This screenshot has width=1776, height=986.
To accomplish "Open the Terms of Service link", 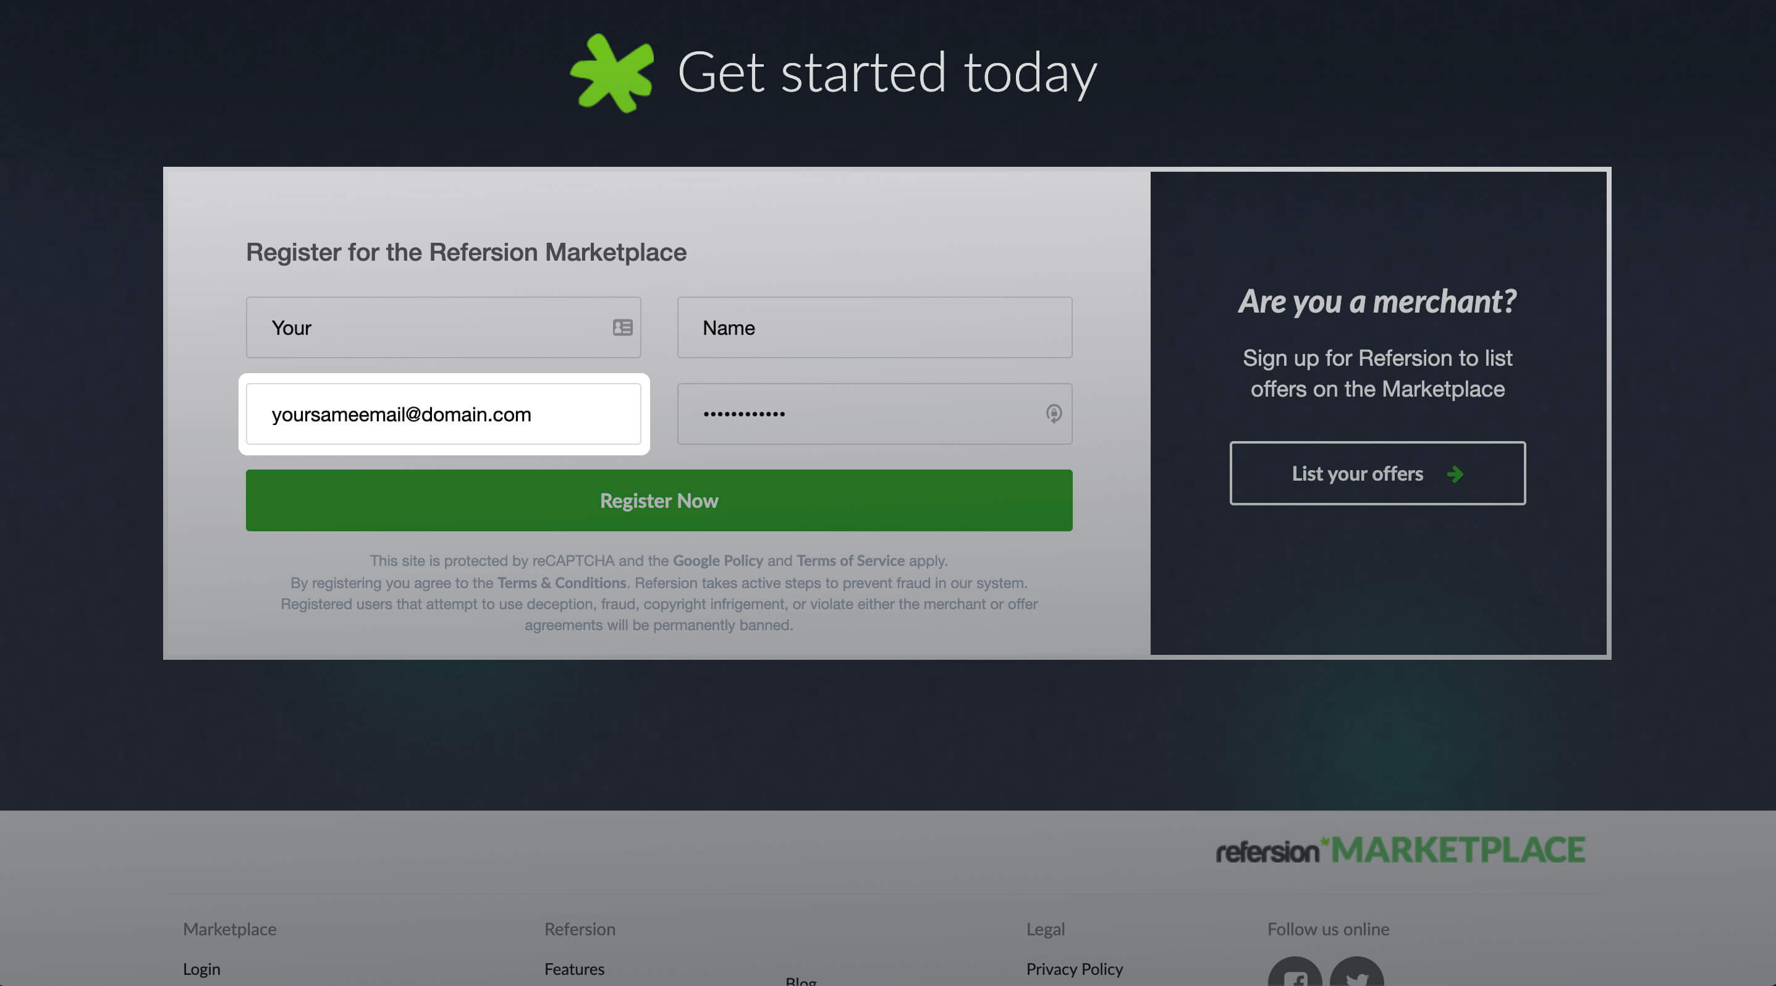I will pos(850,561).
